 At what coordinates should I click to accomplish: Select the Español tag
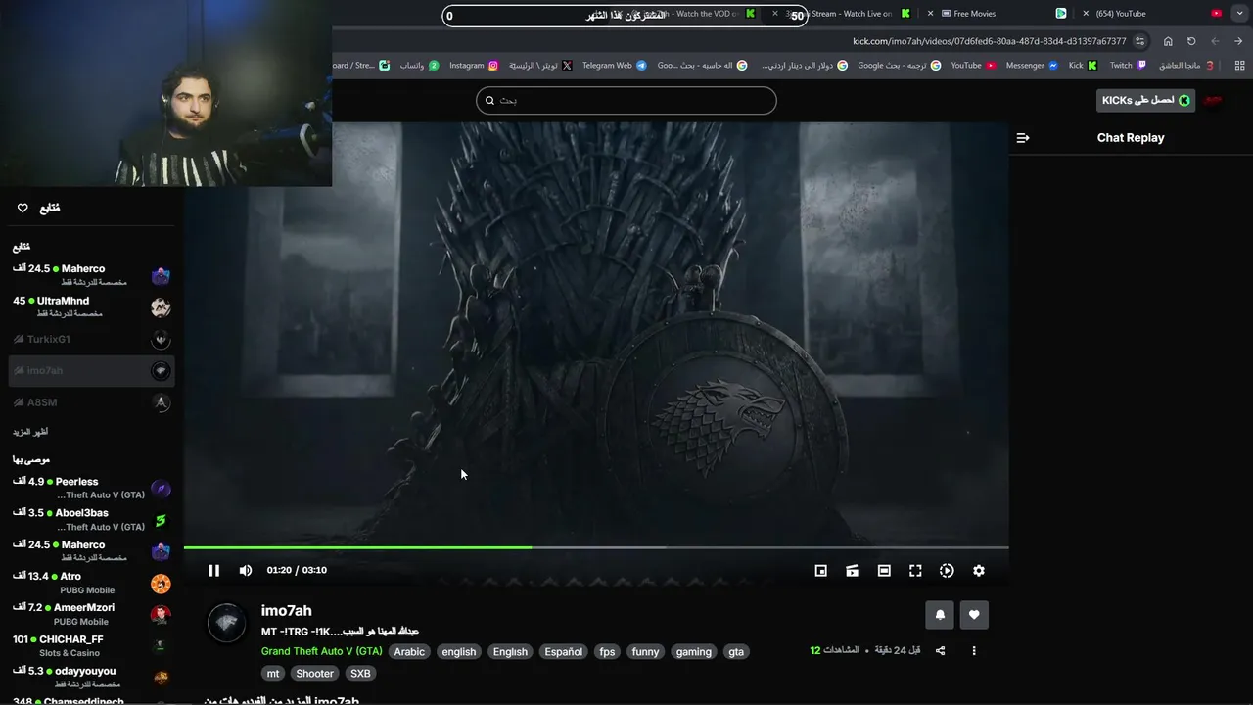[x=563, y=652]
